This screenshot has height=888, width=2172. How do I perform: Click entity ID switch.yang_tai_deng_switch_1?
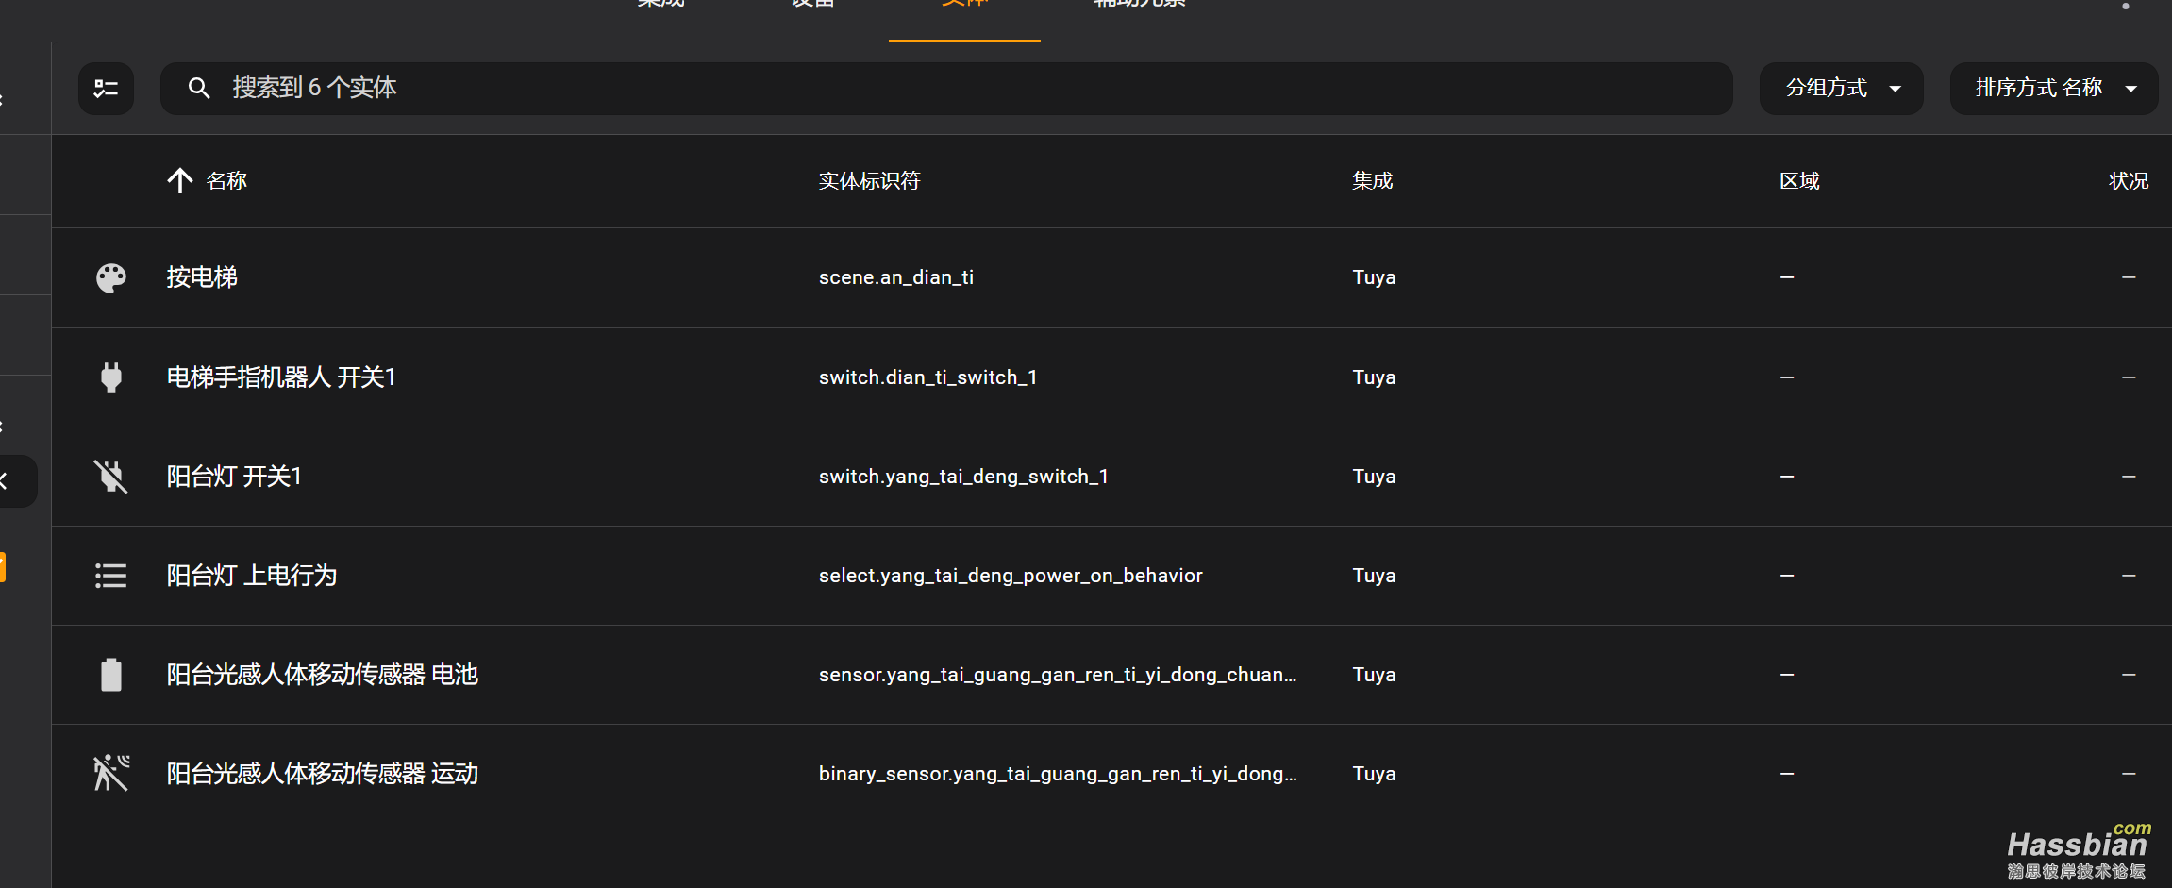963,477
